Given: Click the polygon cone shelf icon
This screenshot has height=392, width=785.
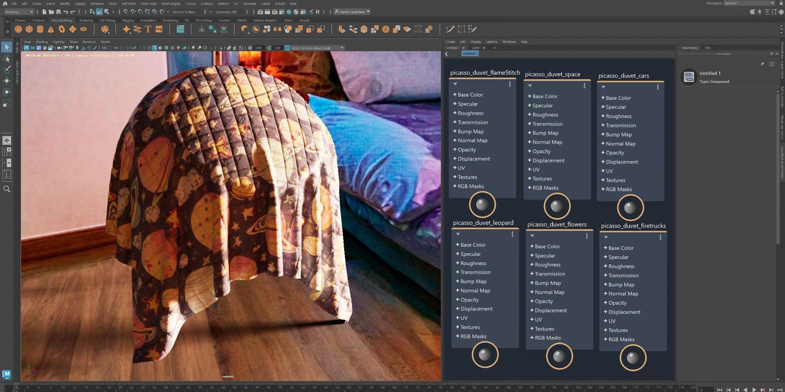Looking at the screenshot, I should point(51,29).
